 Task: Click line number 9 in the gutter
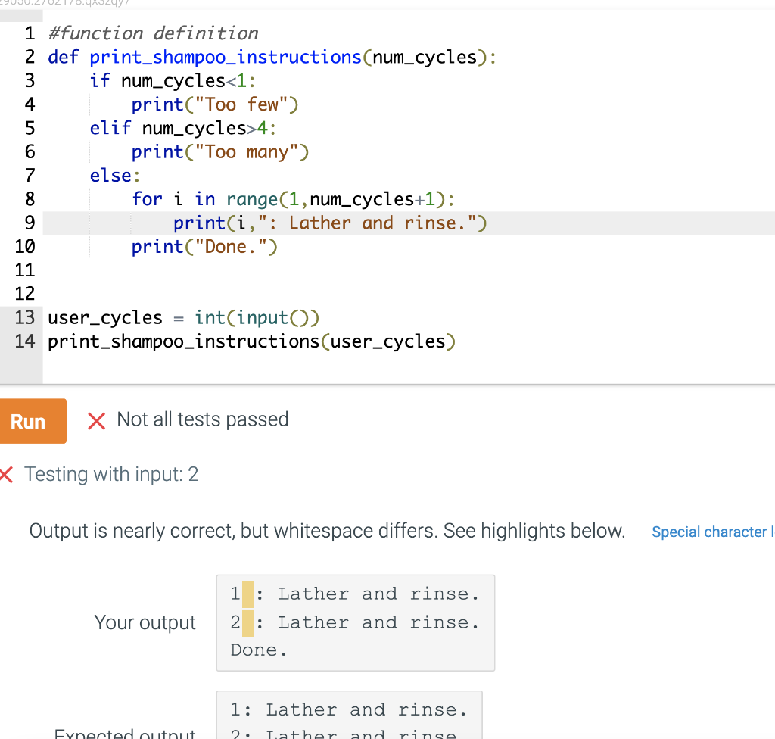click(30, 223)
